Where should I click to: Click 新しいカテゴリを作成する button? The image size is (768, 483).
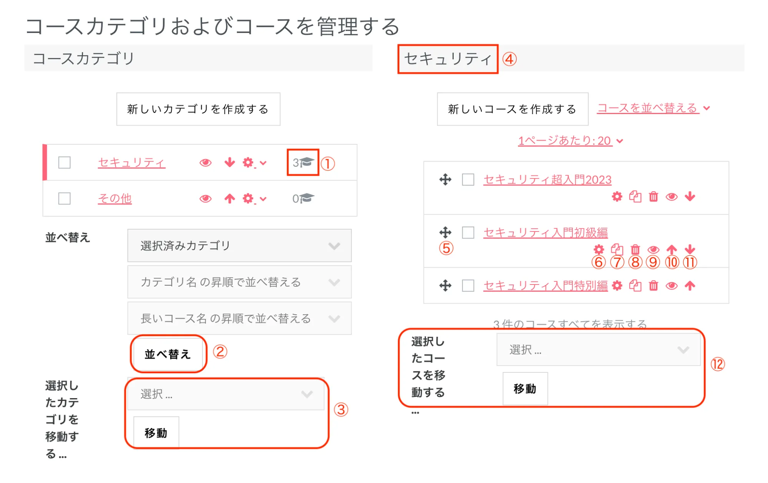point(198,109)
